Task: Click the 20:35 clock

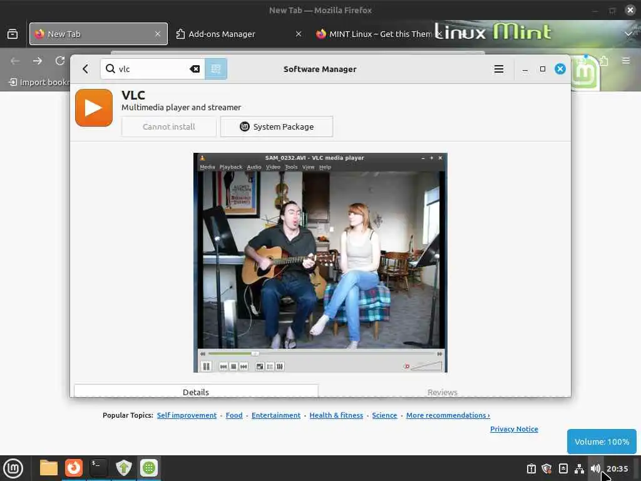Action: click(617, 468)
